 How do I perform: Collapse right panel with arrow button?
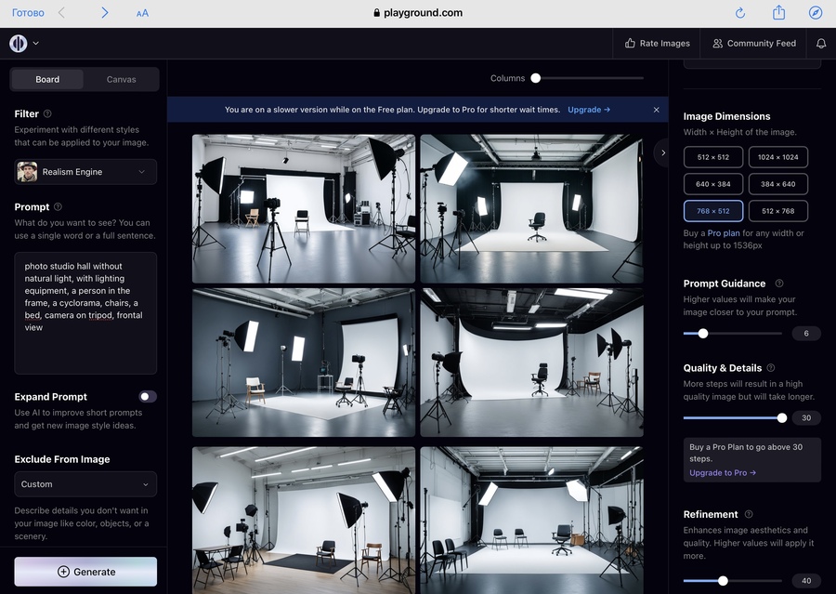(662, 152)
